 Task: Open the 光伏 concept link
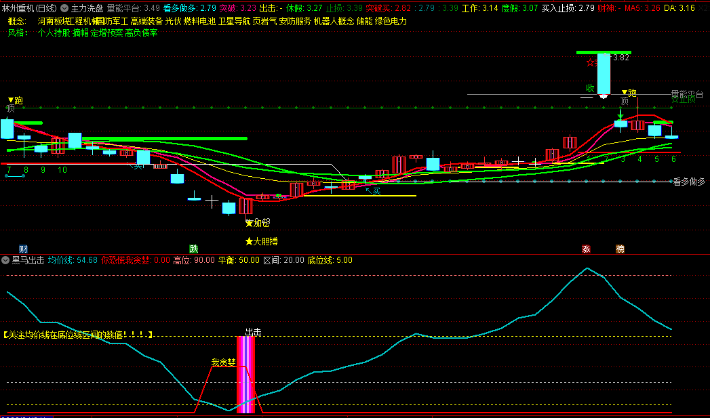point(173,21)
